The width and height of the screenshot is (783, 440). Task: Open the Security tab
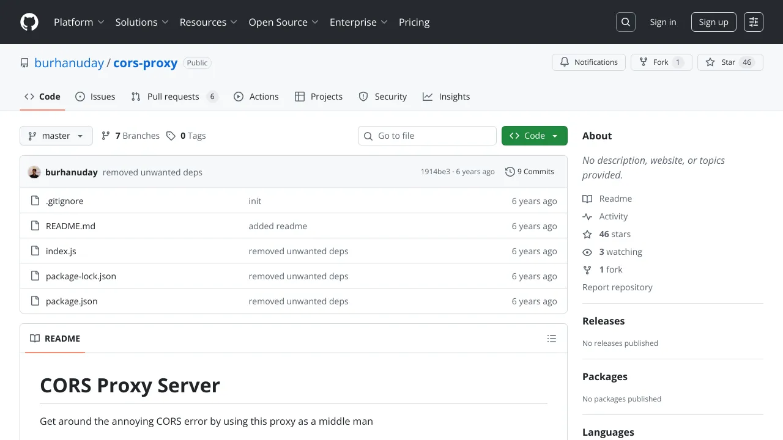(x=383, y=97)
